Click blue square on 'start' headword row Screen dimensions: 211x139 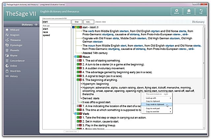(x=73, y=27)
